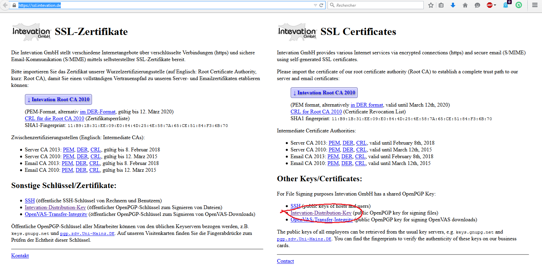Click CRL link for German Email CA 2013
Viewport: 542px width, 278px height.
(x=94, y=163)
